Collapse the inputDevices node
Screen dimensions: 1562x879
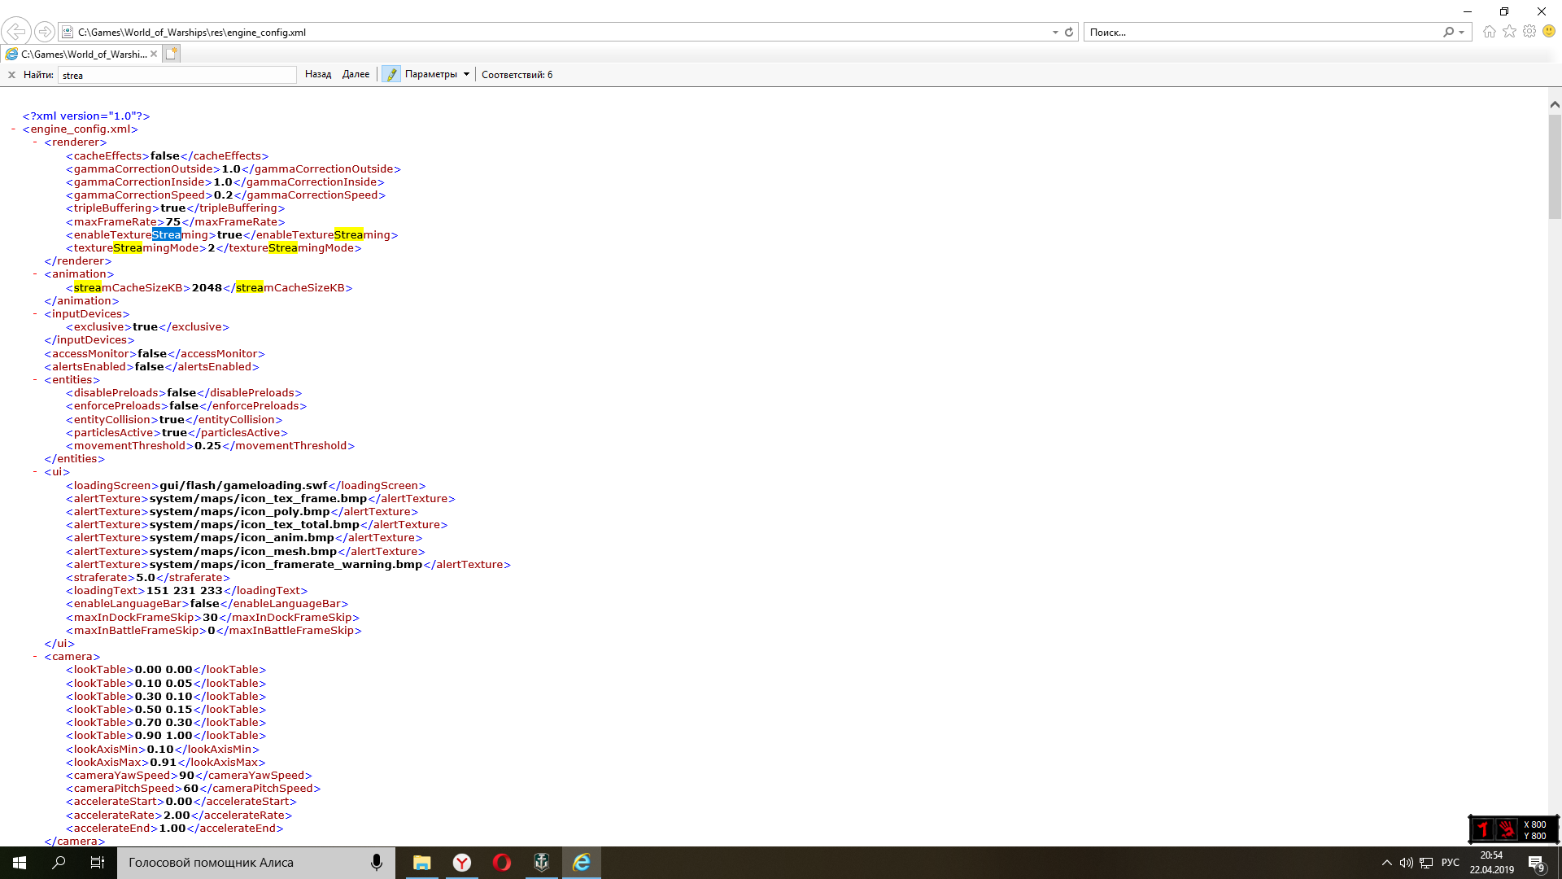[x=35, y=313]
